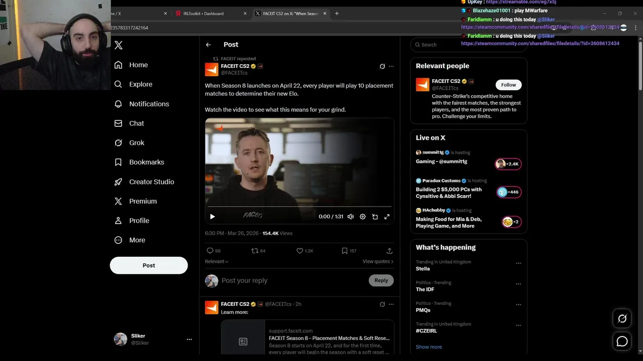
Task: Open the support.faceit.com link card
Action: (307, 338)
